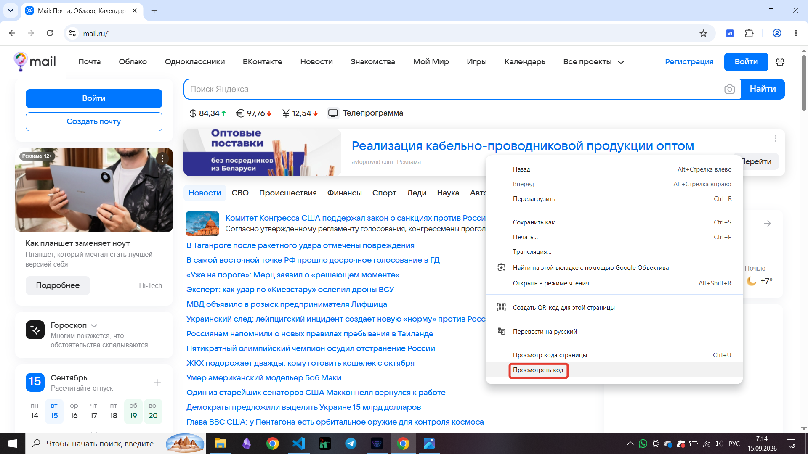808x454 pixels.
Task: Click the Capitol news thumbnail
Action: (x=202, y=224)
